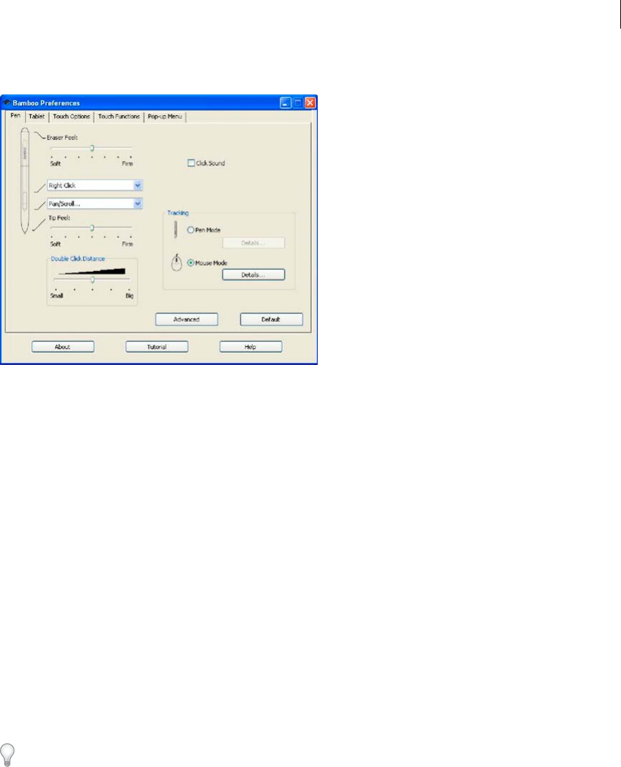This screenshot has height=767, width=621.
Task: Maximize the Bamboo Preferences window
Action: (298, 103)
